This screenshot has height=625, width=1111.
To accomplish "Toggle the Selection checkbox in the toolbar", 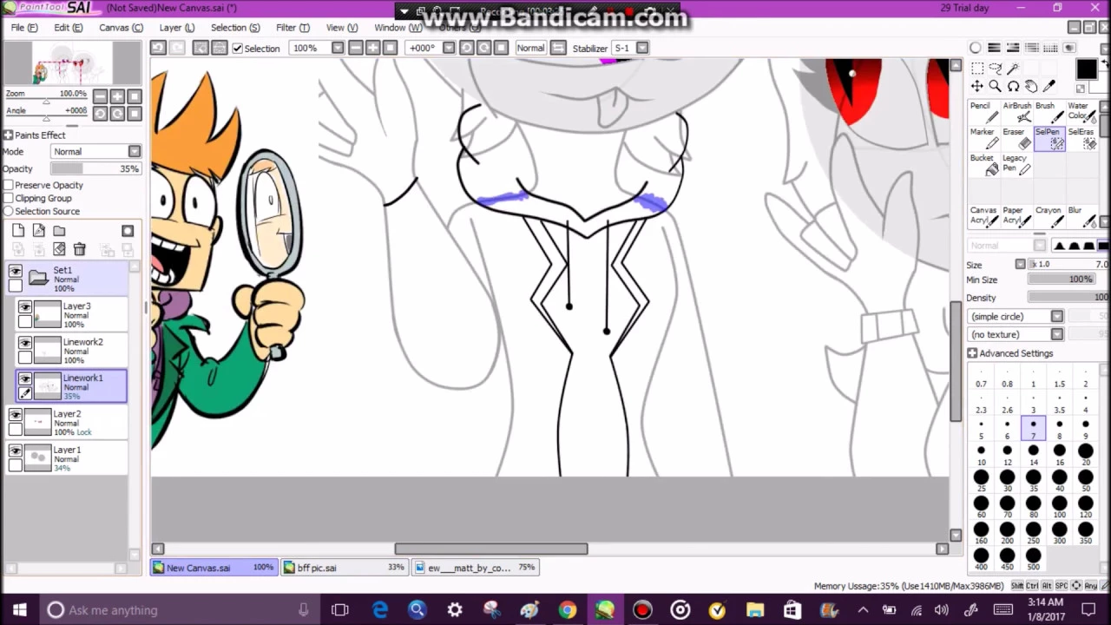I will click(x=237, y=49).
